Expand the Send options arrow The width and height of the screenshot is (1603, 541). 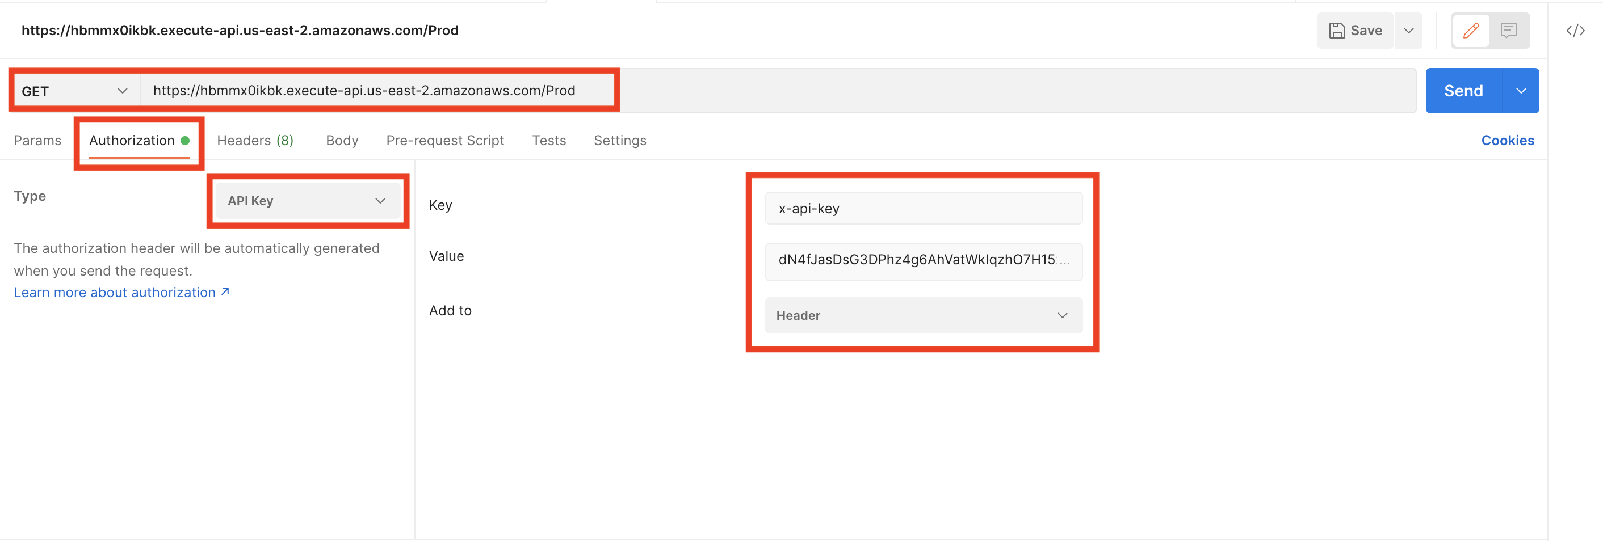pyautogui.click(x=1521, y=91)
